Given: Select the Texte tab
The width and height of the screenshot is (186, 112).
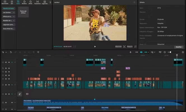Looking at the screenshot, I should pos(18,2).
